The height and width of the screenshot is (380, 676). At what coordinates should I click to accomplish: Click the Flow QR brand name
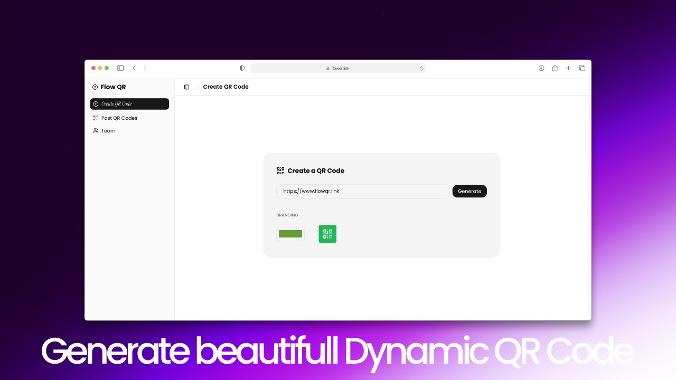pyautogui.click(x=113, y=87)
